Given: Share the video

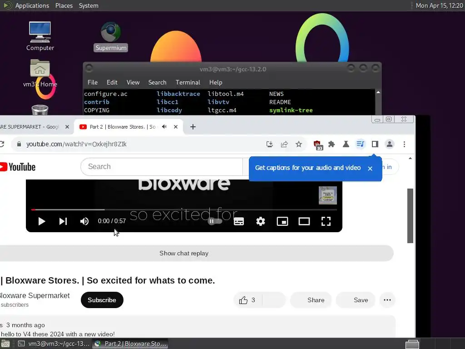Looking at the screenshot, I should pyautogui.click(x=311, y=300).
